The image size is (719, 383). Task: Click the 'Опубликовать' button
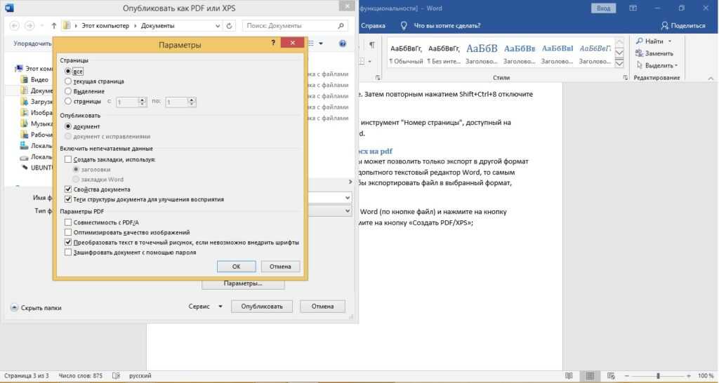[261, 307]
